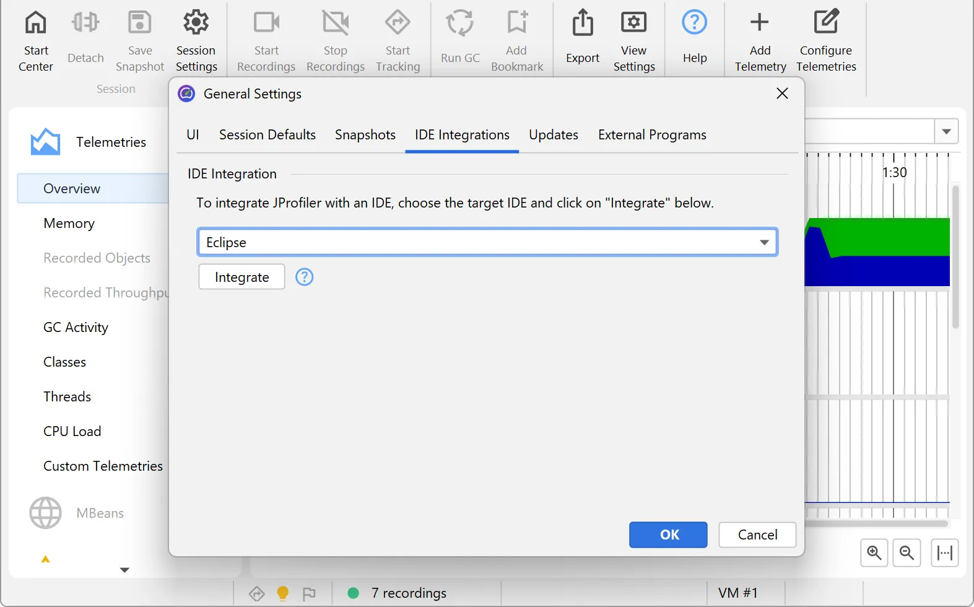Select the IDE Integrations tab
974x607 pixels.
462,135
